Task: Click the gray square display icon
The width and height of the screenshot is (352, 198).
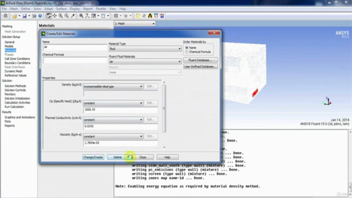Action: (116, 16)
